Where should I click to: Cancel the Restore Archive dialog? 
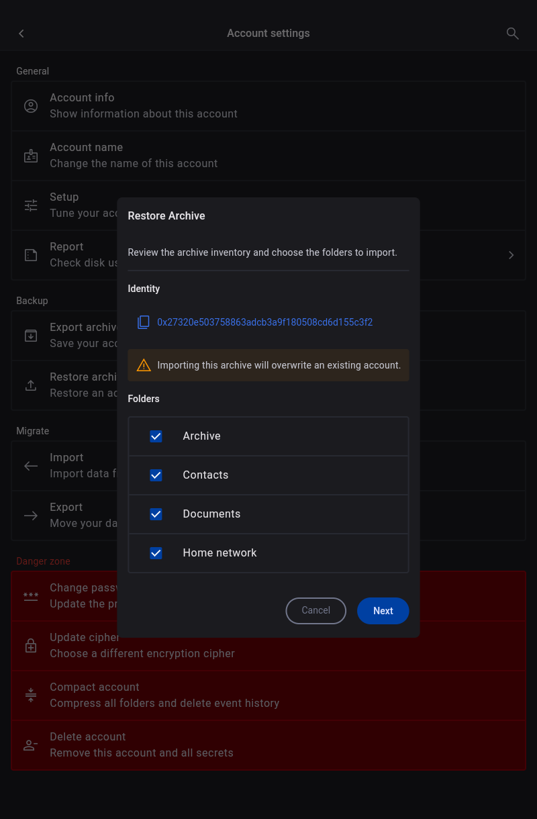pos(315,611)
